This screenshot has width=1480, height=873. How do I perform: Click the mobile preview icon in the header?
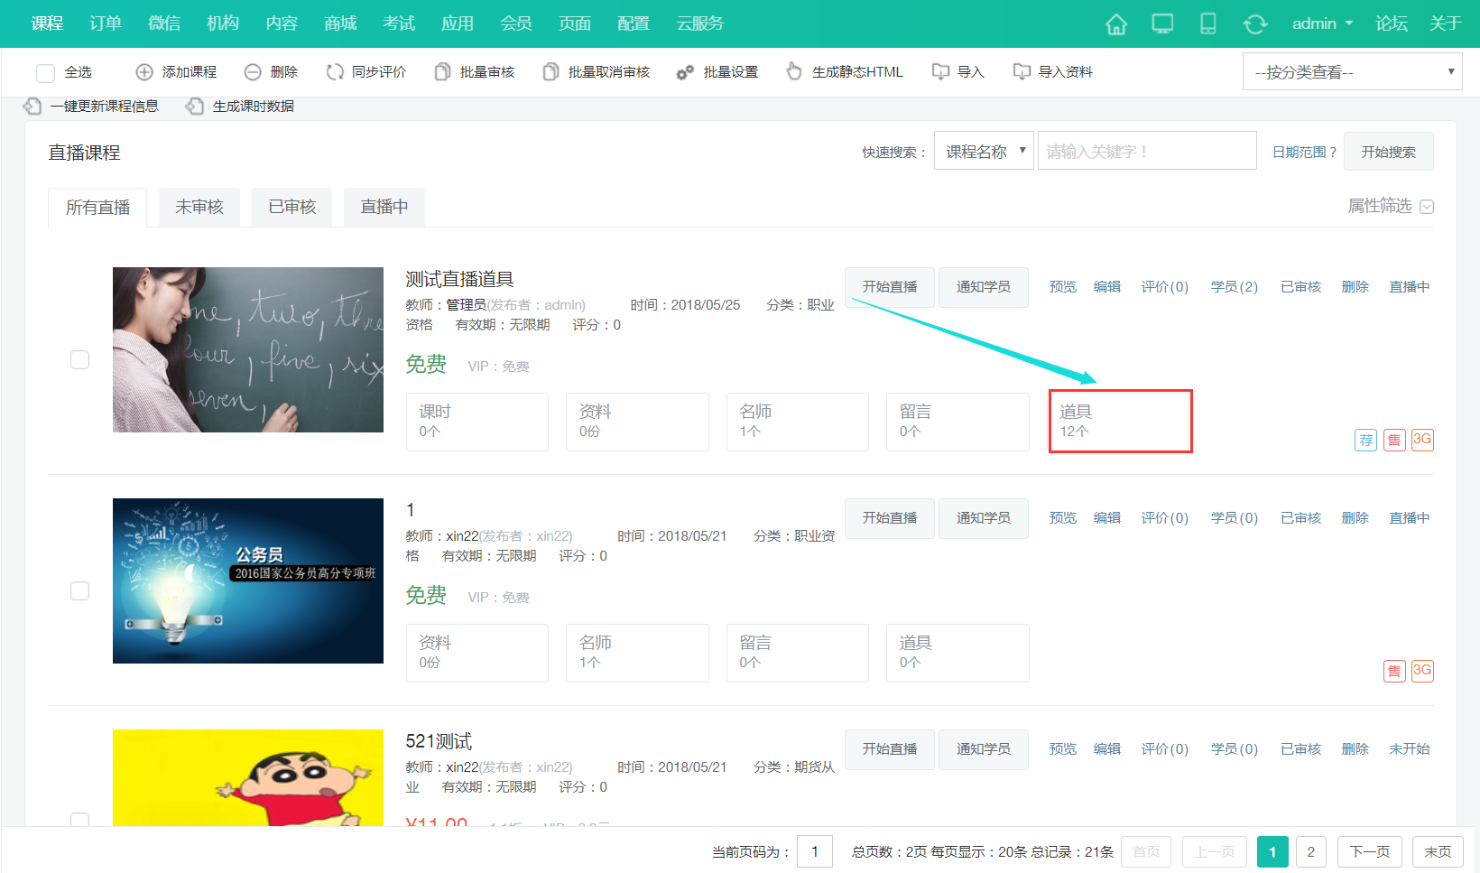(x=1207, y=24)
